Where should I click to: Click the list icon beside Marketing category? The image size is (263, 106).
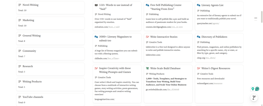click(20, 20)
